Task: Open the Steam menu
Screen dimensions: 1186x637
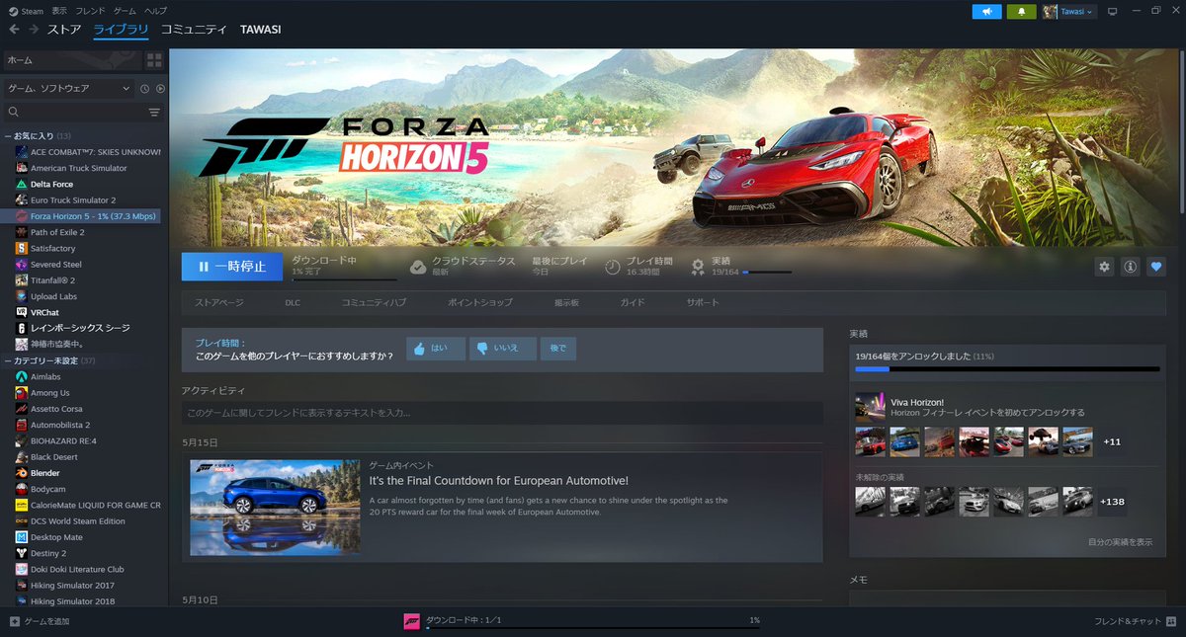Action: click(34, 10)
